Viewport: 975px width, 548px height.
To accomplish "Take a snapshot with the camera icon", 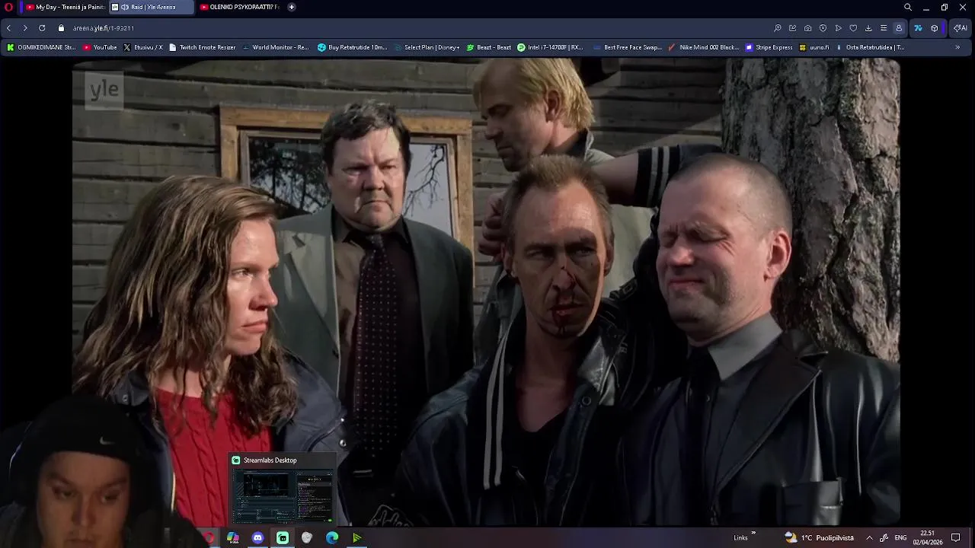I will point(808,28).
